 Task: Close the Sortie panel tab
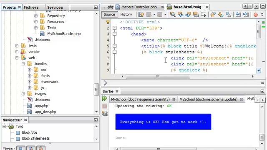(117, 91)
